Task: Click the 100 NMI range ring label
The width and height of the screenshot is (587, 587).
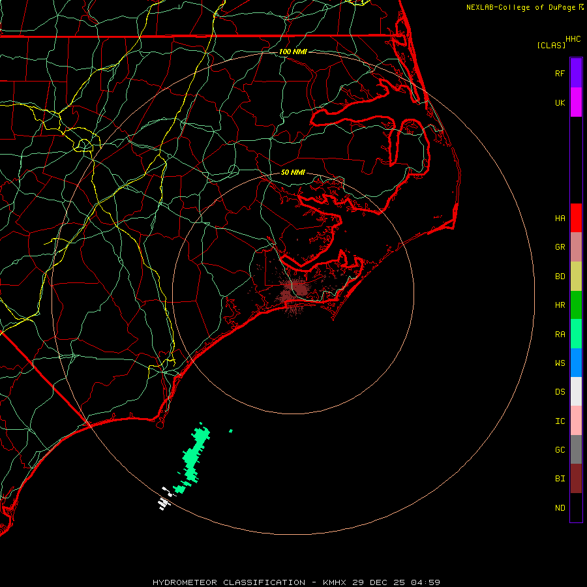Action: coord(293,52)
